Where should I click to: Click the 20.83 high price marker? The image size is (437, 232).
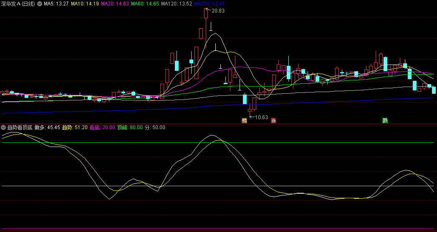tap(218, 11)
